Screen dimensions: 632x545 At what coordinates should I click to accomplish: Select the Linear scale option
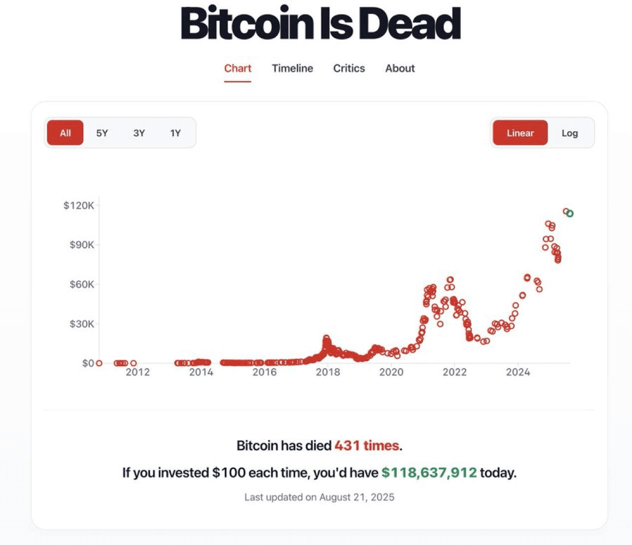[520, 133]
